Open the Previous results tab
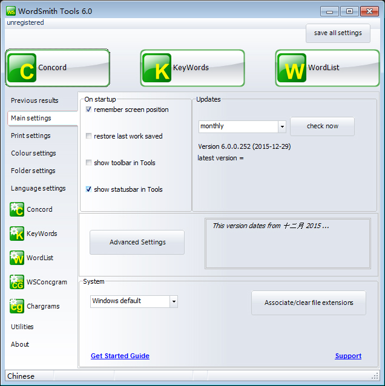385x386 pixels. click(35, 100)
